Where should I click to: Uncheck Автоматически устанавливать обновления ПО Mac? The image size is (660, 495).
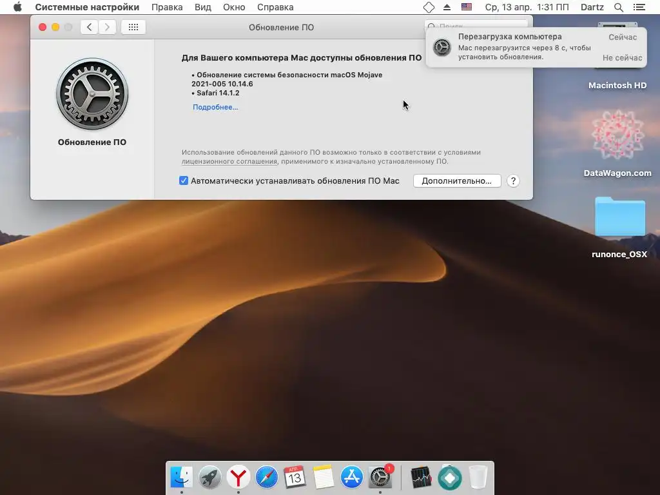coord(184,180)
